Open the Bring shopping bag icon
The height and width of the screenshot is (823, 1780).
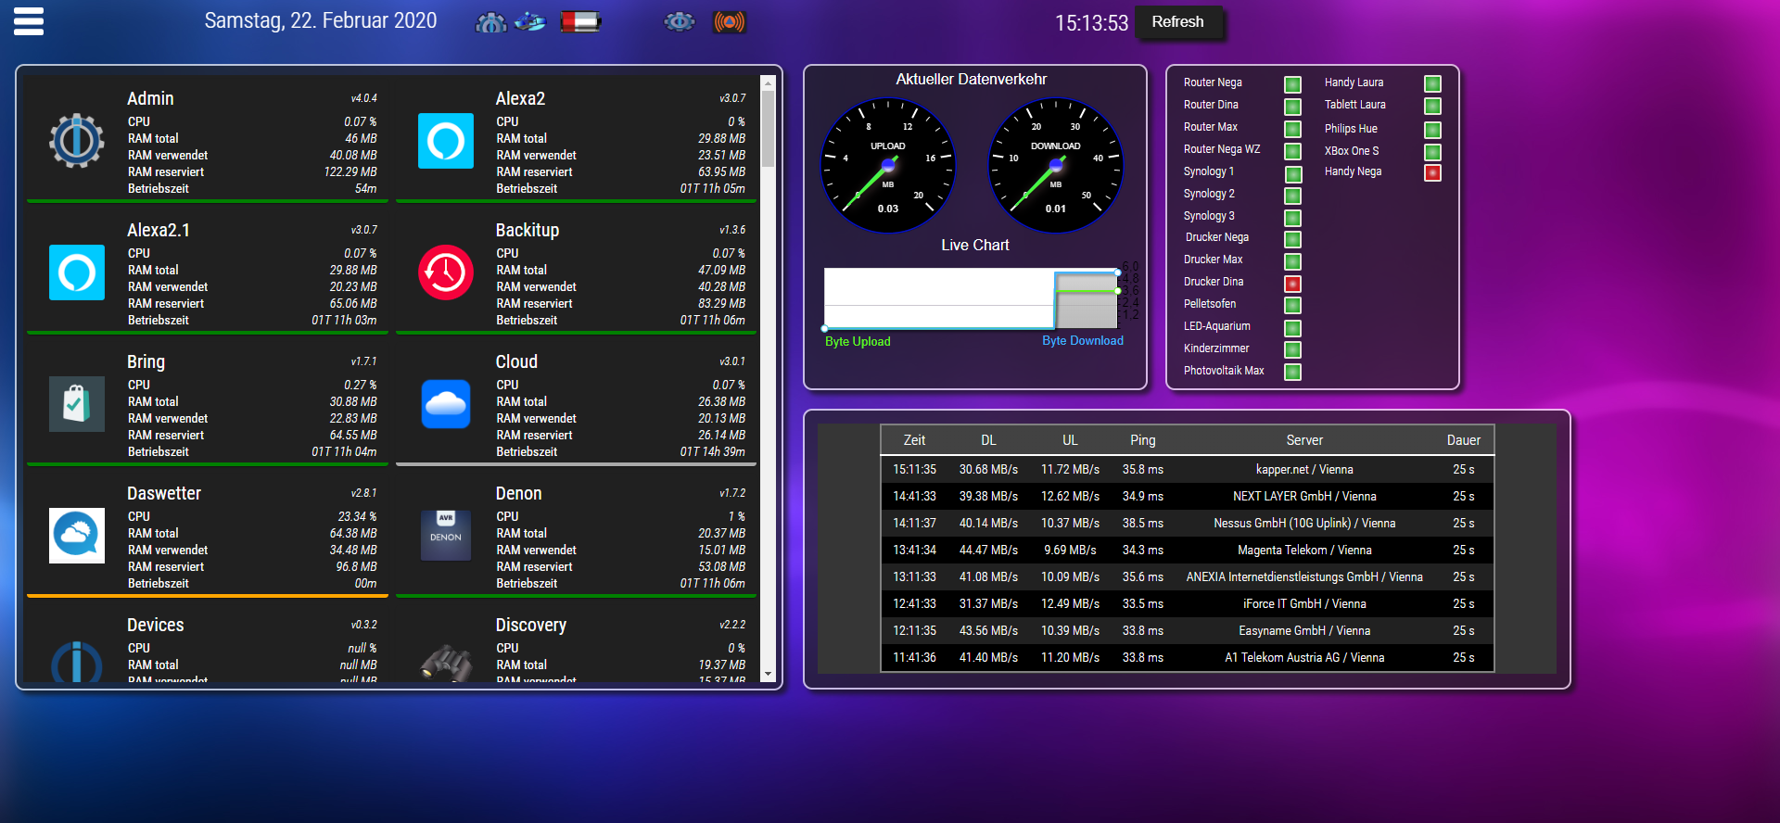(x=76, y=404)
